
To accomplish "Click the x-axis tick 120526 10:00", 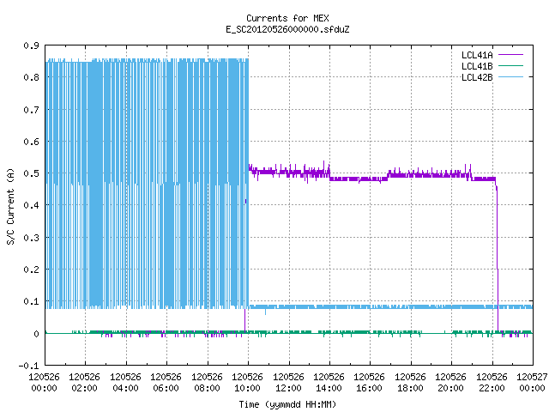I will click(247, 383).
